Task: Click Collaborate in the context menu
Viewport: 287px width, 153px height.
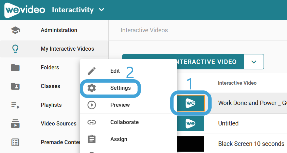Action: [x=124, y=122]
